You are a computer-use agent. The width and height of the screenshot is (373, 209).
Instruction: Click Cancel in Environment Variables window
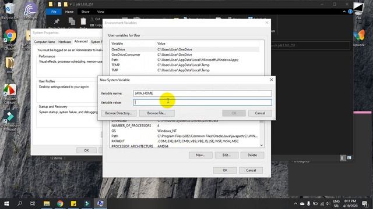coord(251,170)
